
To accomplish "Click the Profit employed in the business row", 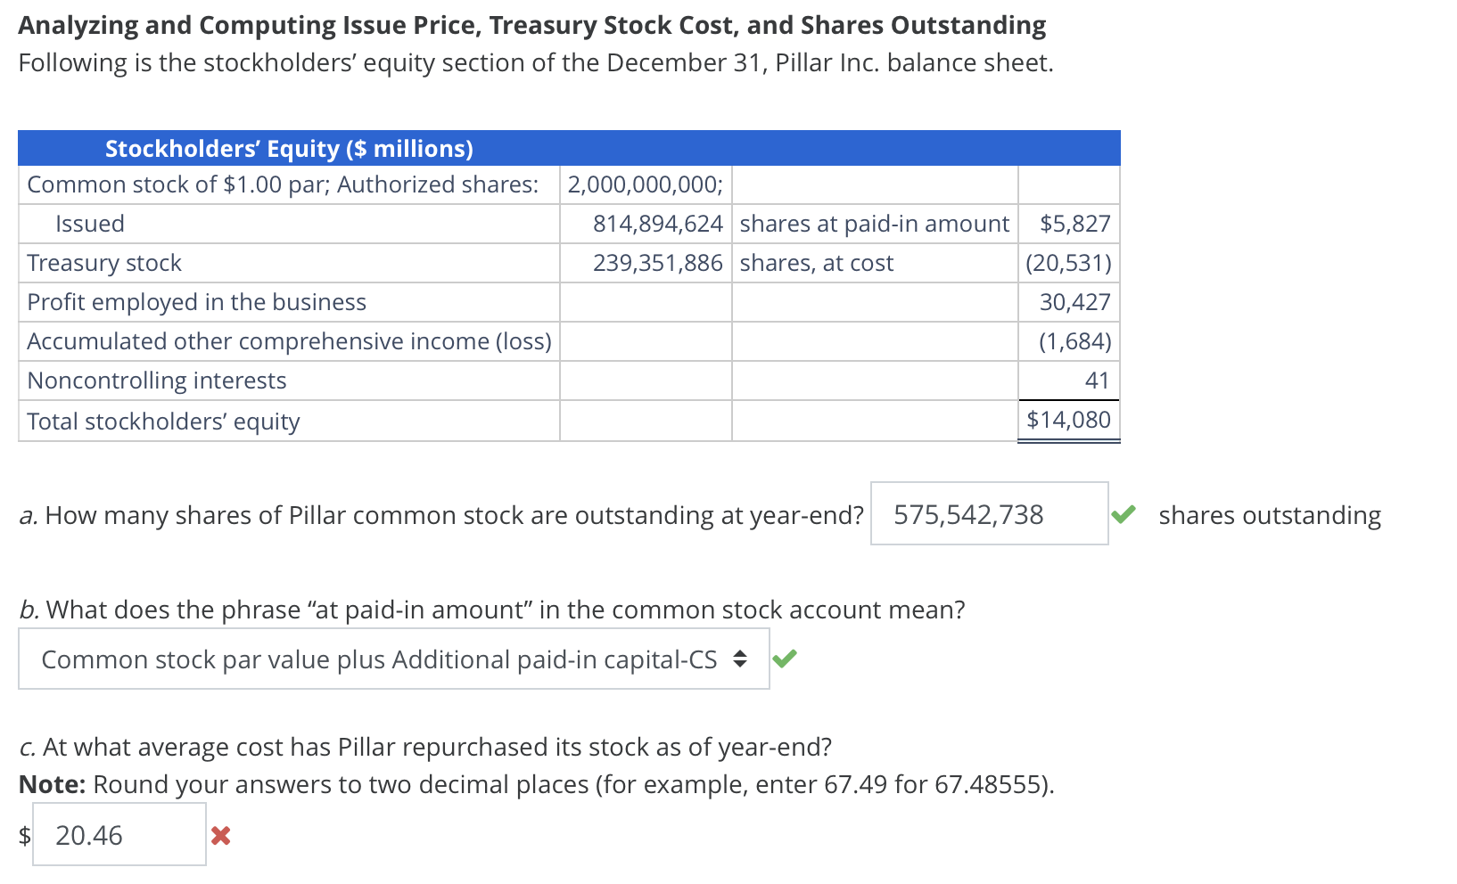I will coord(196,301).
